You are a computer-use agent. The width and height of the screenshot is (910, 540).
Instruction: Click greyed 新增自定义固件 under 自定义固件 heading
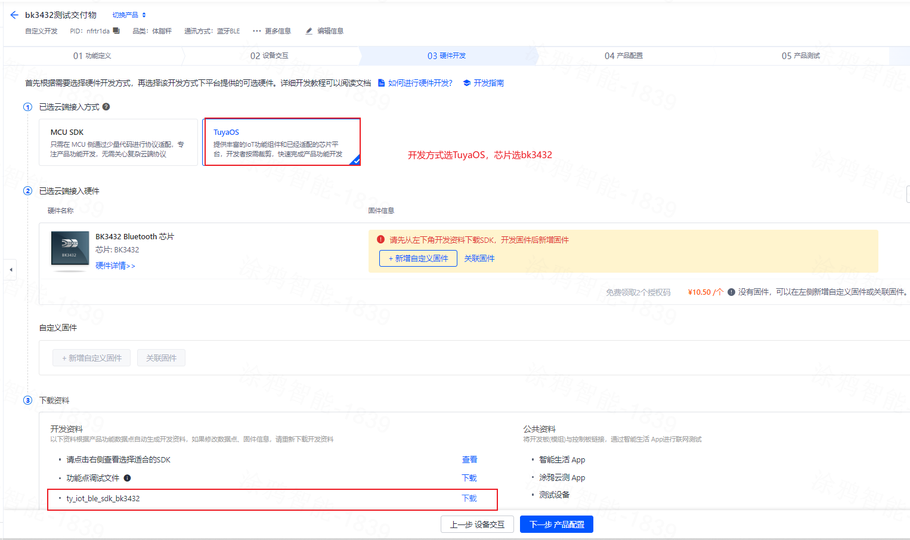[92, 358]
